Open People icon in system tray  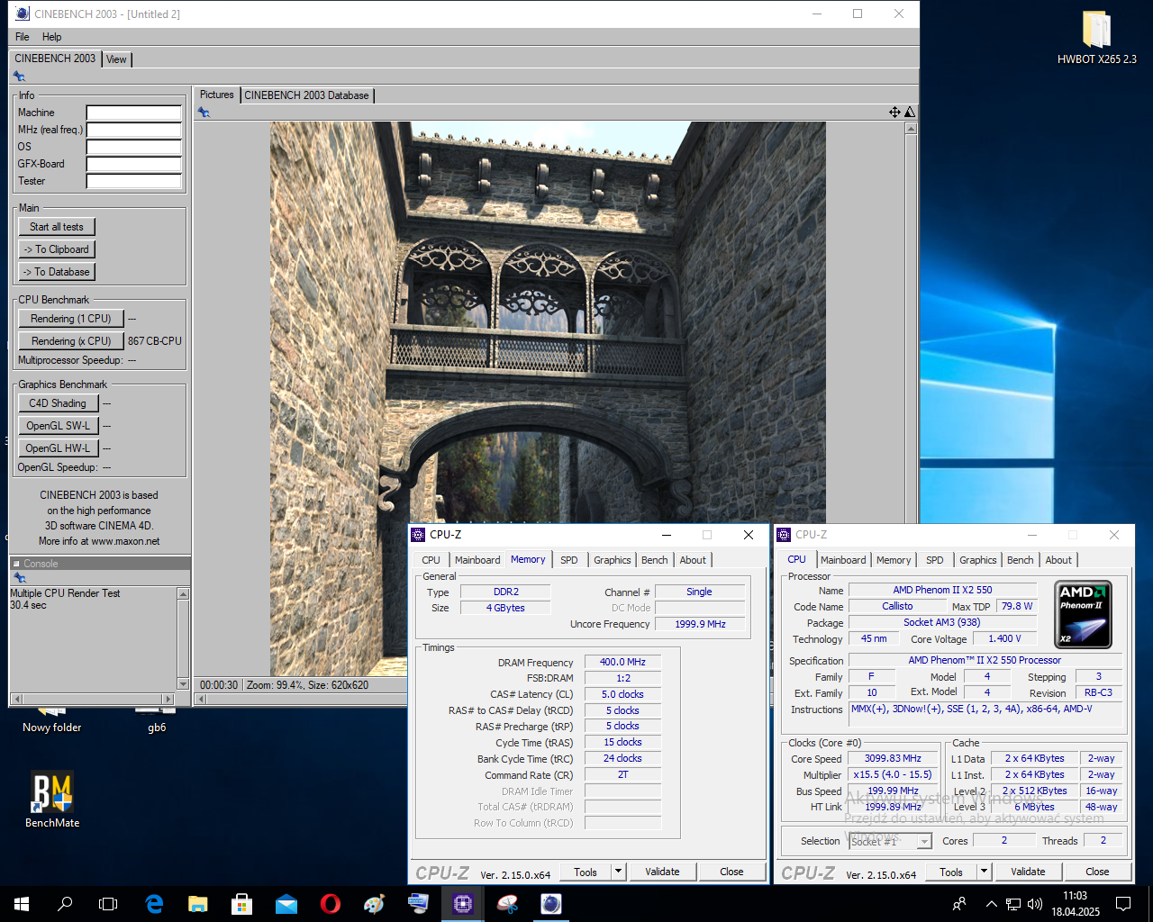click(959, 903)
